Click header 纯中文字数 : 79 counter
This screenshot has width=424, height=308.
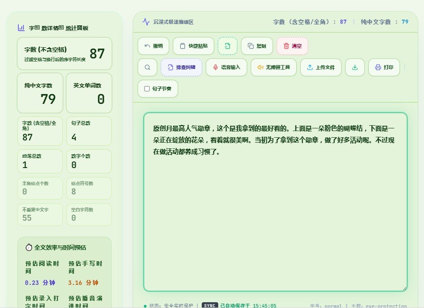pos(384,22)
